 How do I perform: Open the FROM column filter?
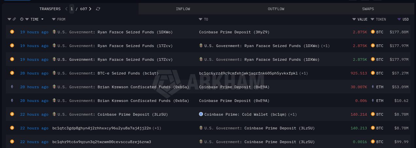click(x=54, y=19)
